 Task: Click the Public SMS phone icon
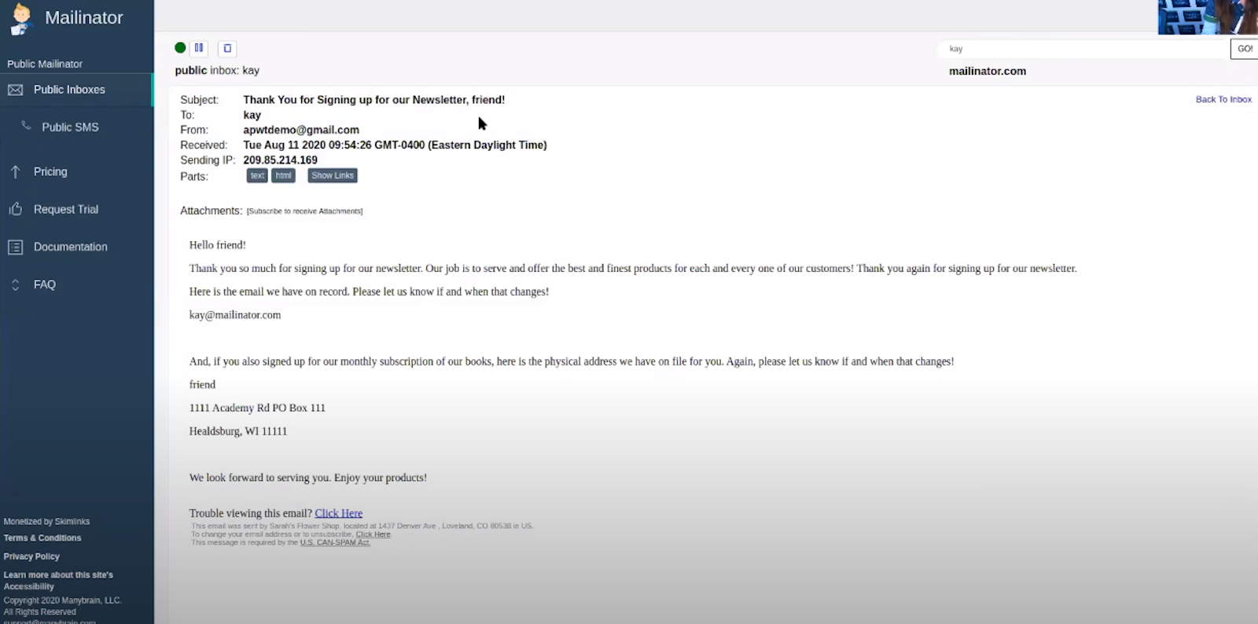click(26, 126)
